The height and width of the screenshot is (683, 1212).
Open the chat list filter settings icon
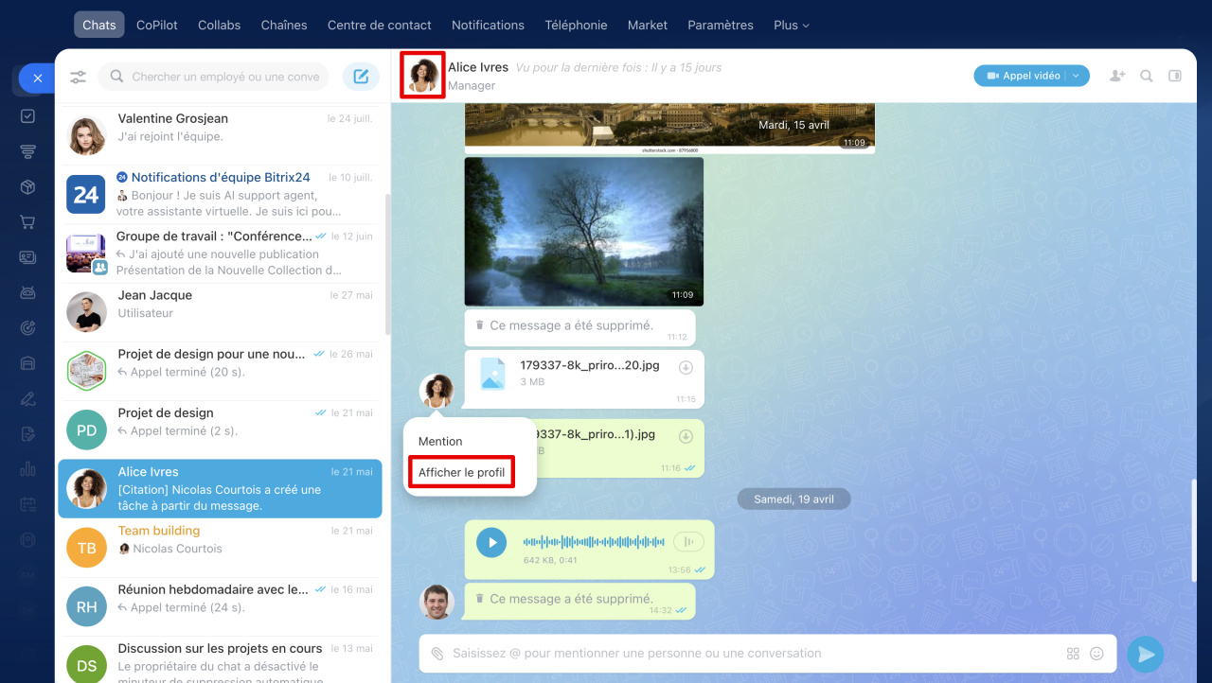(79, 77)
